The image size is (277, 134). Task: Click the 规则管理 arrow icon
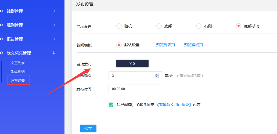pos(54,25)
